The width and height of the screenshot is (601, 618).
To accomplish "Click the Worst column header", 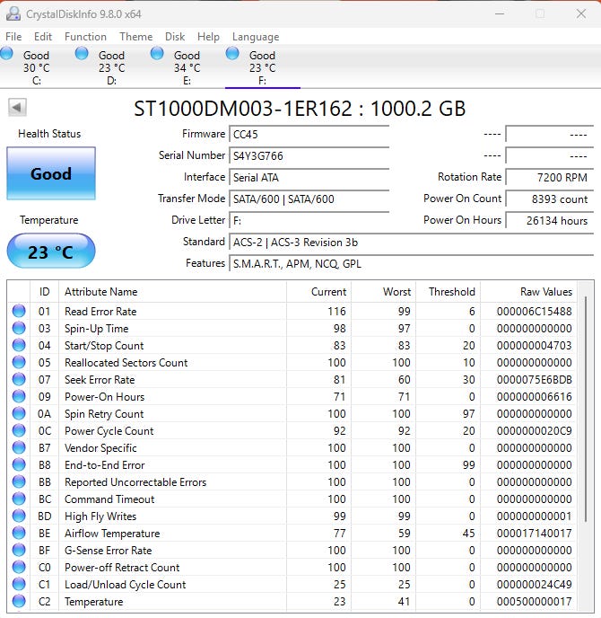I will [384, 292].
